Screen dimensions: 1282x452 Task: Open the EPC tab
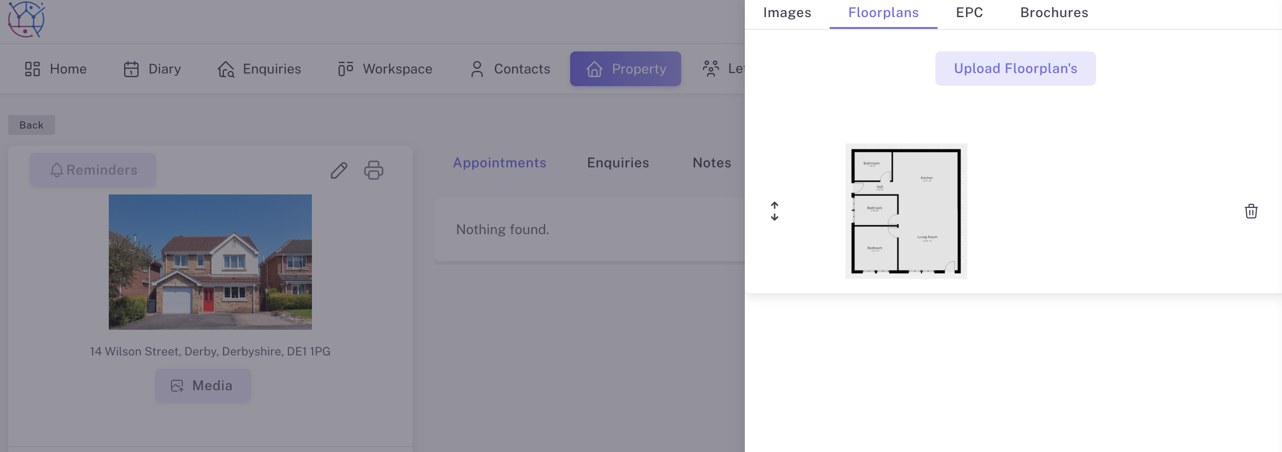970,13
